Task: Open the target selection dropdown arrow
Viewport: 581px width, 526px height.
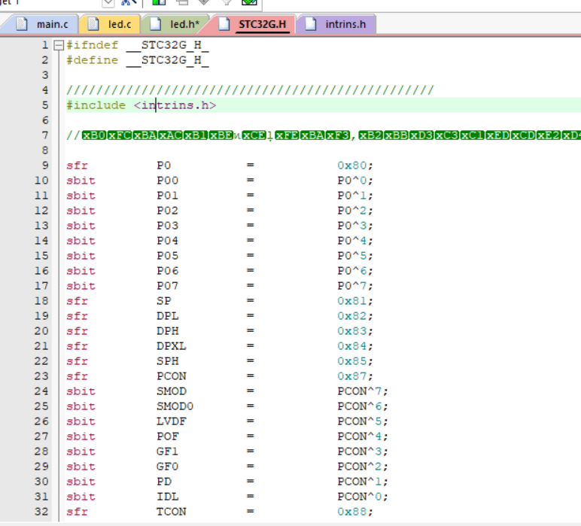Action: point(108,3)
